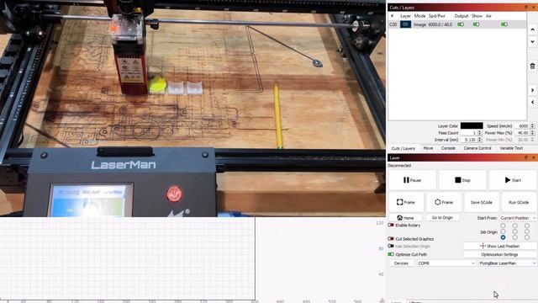Select the 00 layer color chip
Viewport: 538px width, 303px height.
405,24
